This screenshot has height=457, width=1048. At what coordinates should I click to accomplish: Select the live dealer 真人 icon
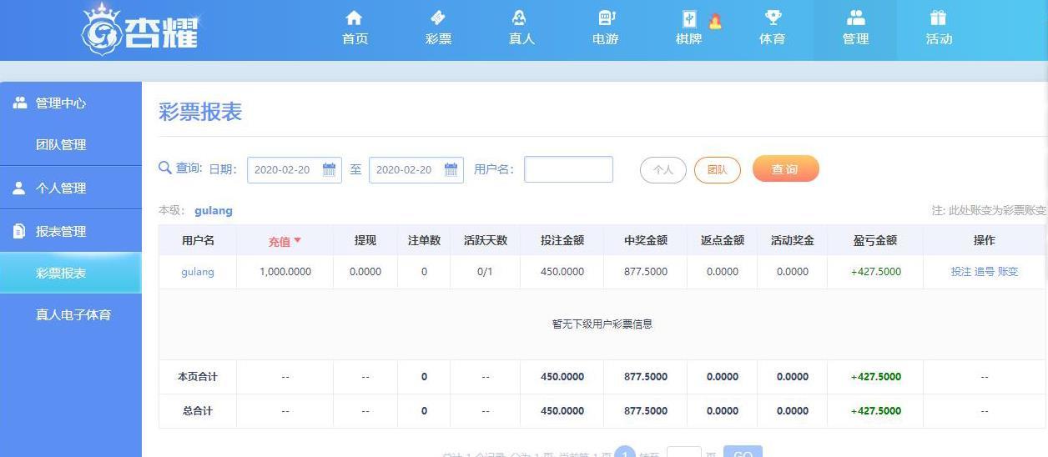[521, 18]
